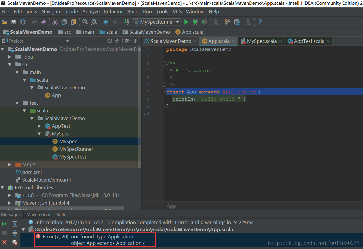Collapse the External Libraries arrow
This screenshot has width=363, height=249.
[x=2, y=187]
